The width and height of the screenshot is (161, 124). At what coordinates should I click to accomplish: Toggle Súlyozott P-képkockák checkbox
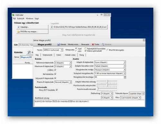point(55,78)
